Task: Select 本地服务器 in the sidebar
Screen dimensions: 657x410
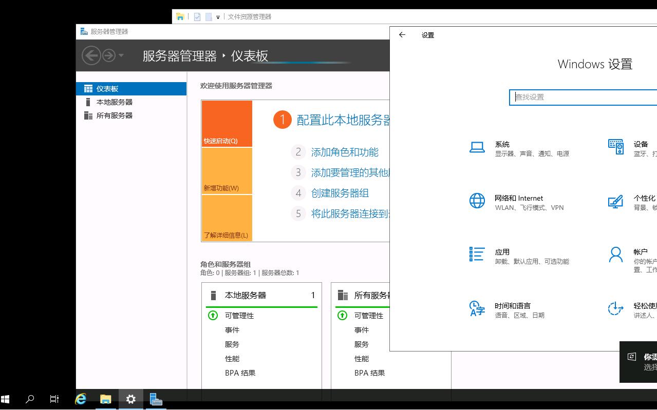Action: (131, 102)
